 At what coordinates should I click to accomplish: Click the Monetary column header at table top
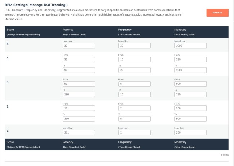pyautogui.click(x=180, y=29)
